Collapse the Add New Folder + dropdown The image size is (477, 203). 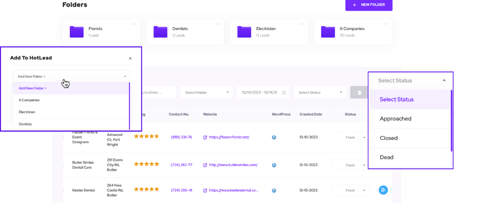coord(125,76)
